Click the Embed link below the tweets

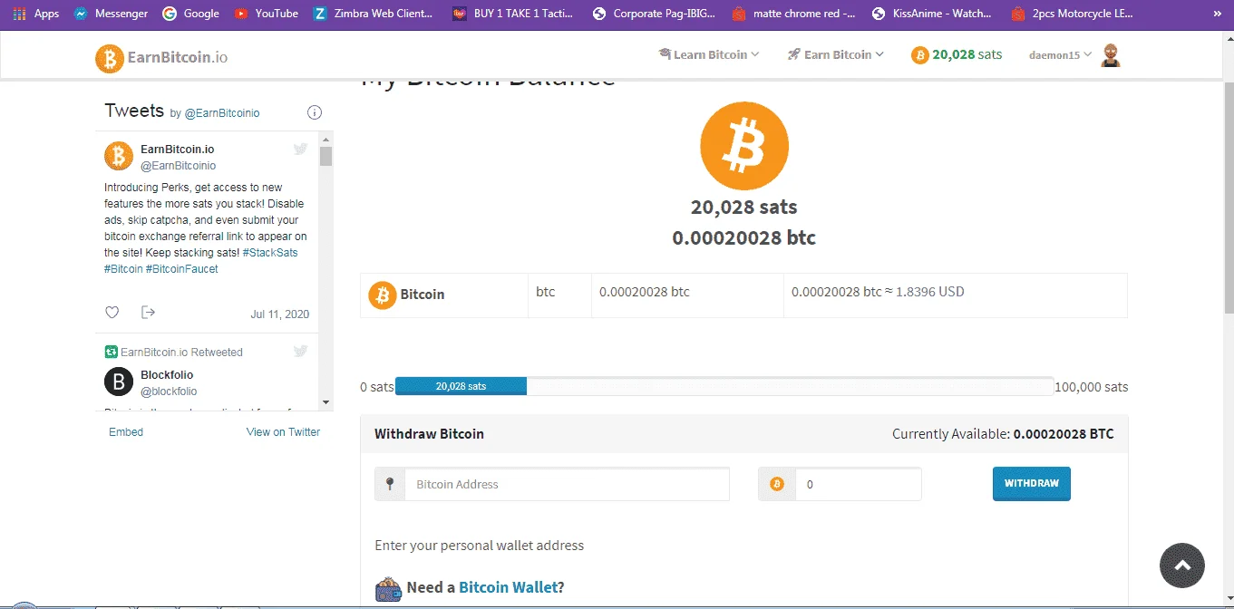(x=126, y=432)
